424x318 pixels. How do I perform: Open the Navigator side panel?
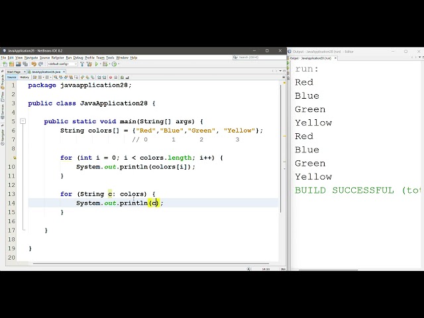[3, 137]
